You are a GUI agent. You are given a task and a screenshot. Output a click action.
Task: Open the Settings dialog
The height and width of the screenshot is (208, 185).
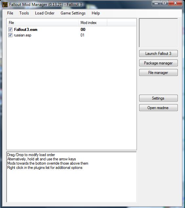point(158,98)
